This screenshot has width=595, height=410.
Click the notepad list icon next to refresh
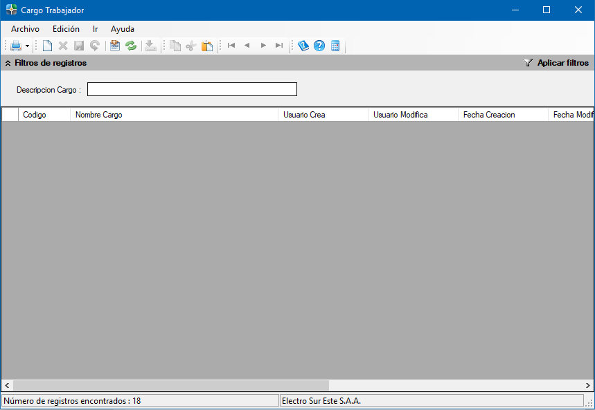click(x=114, y=46)
